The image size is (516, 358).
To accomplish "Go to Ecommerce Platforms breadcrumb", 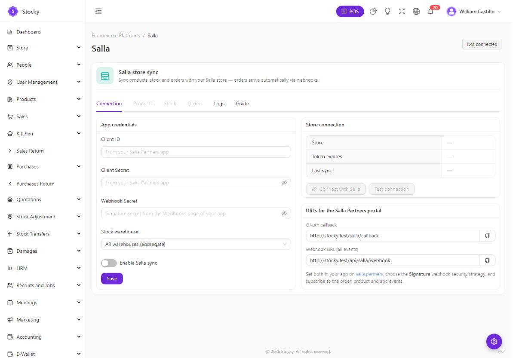I will click(116, 36).
